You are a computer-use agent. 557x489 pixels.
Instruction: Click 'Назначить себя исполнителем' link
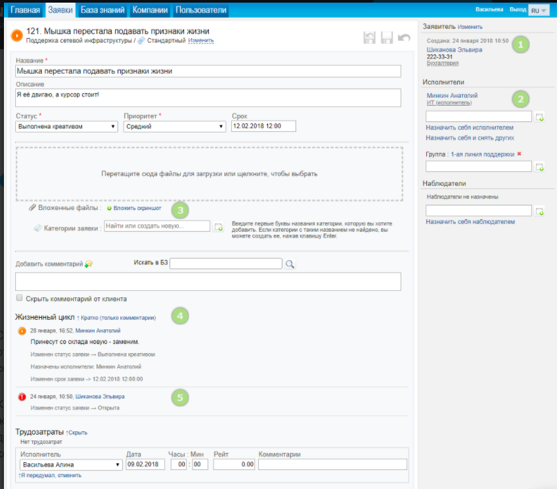tap(470, 127)
